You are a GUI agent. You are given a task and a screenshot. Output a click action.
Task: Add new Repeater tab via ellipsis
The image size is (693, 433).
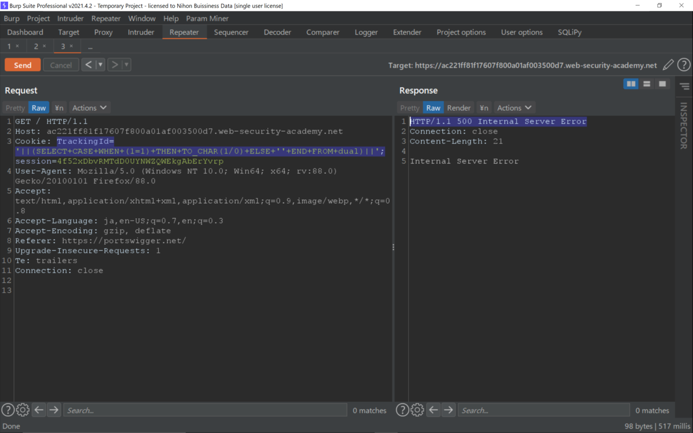(x=90, y=46)
